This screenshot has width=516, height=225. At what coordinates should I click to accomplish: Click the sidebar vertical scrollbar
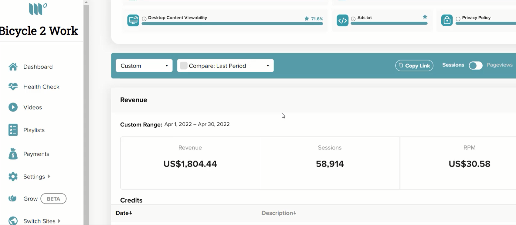point(86,115)
